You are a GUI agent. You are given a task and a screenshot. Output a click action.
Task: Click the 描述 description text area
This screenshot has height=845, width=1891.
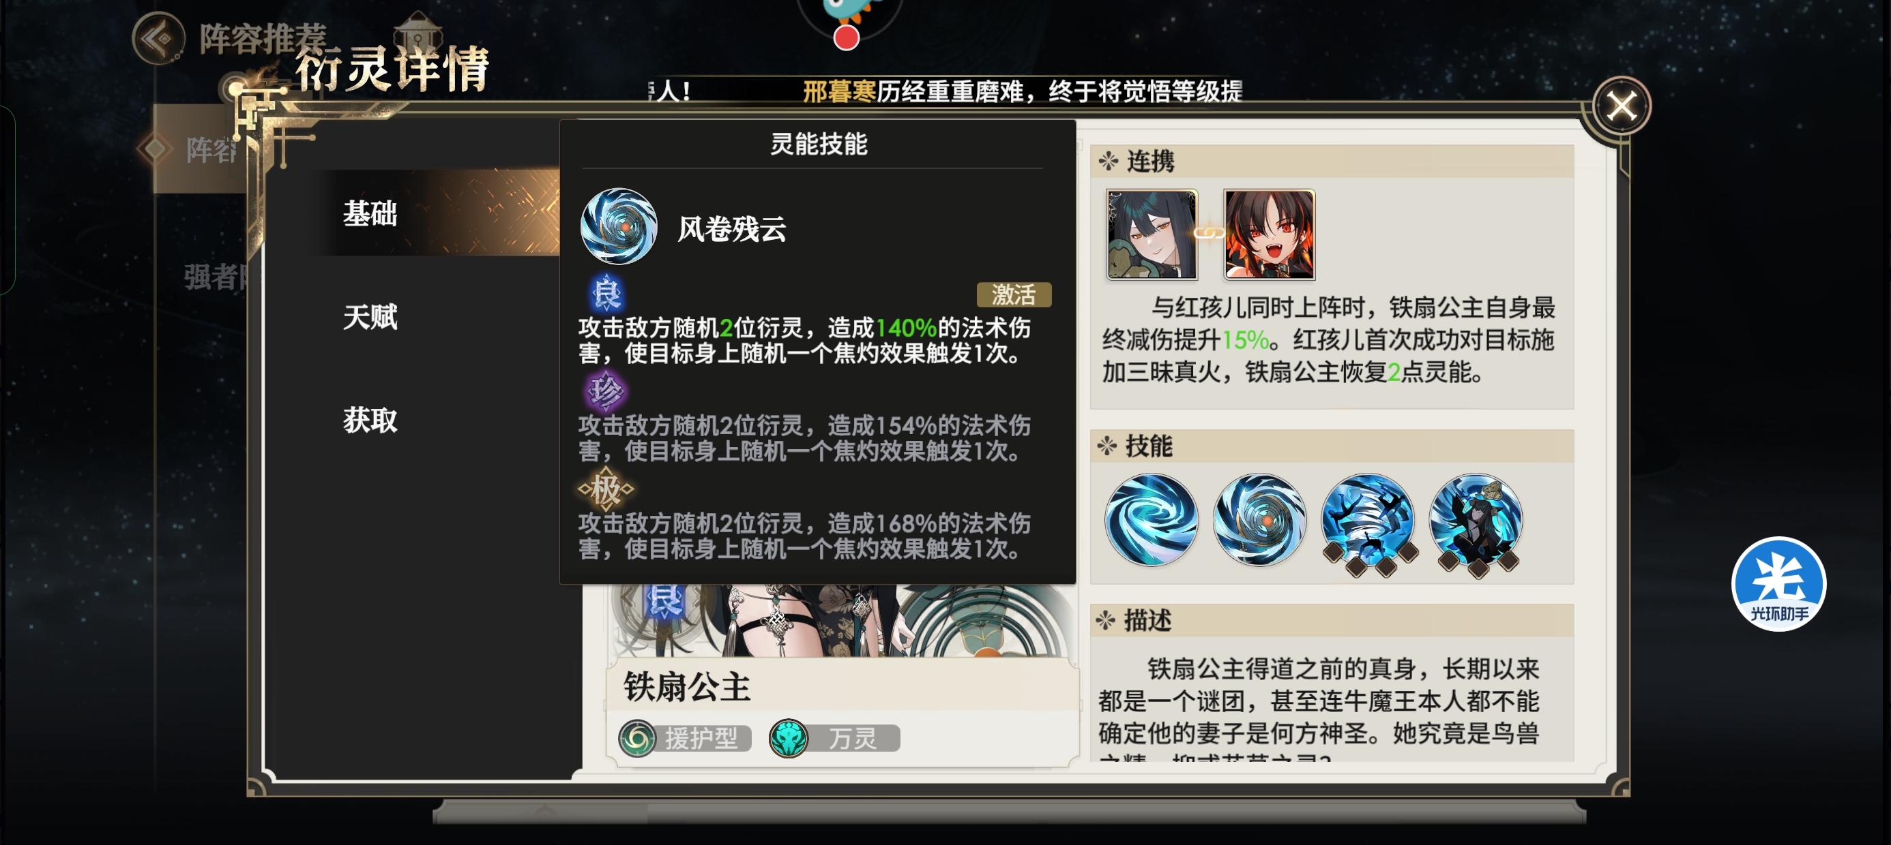click(1332, 704)
